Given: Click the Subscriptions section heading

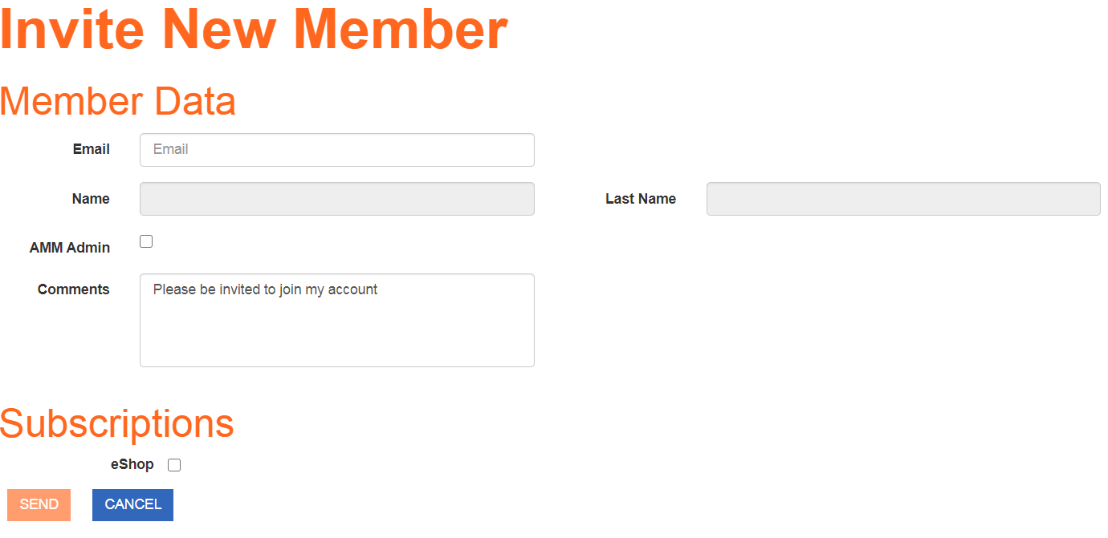Looking at the screenshot, I should 117,423.
